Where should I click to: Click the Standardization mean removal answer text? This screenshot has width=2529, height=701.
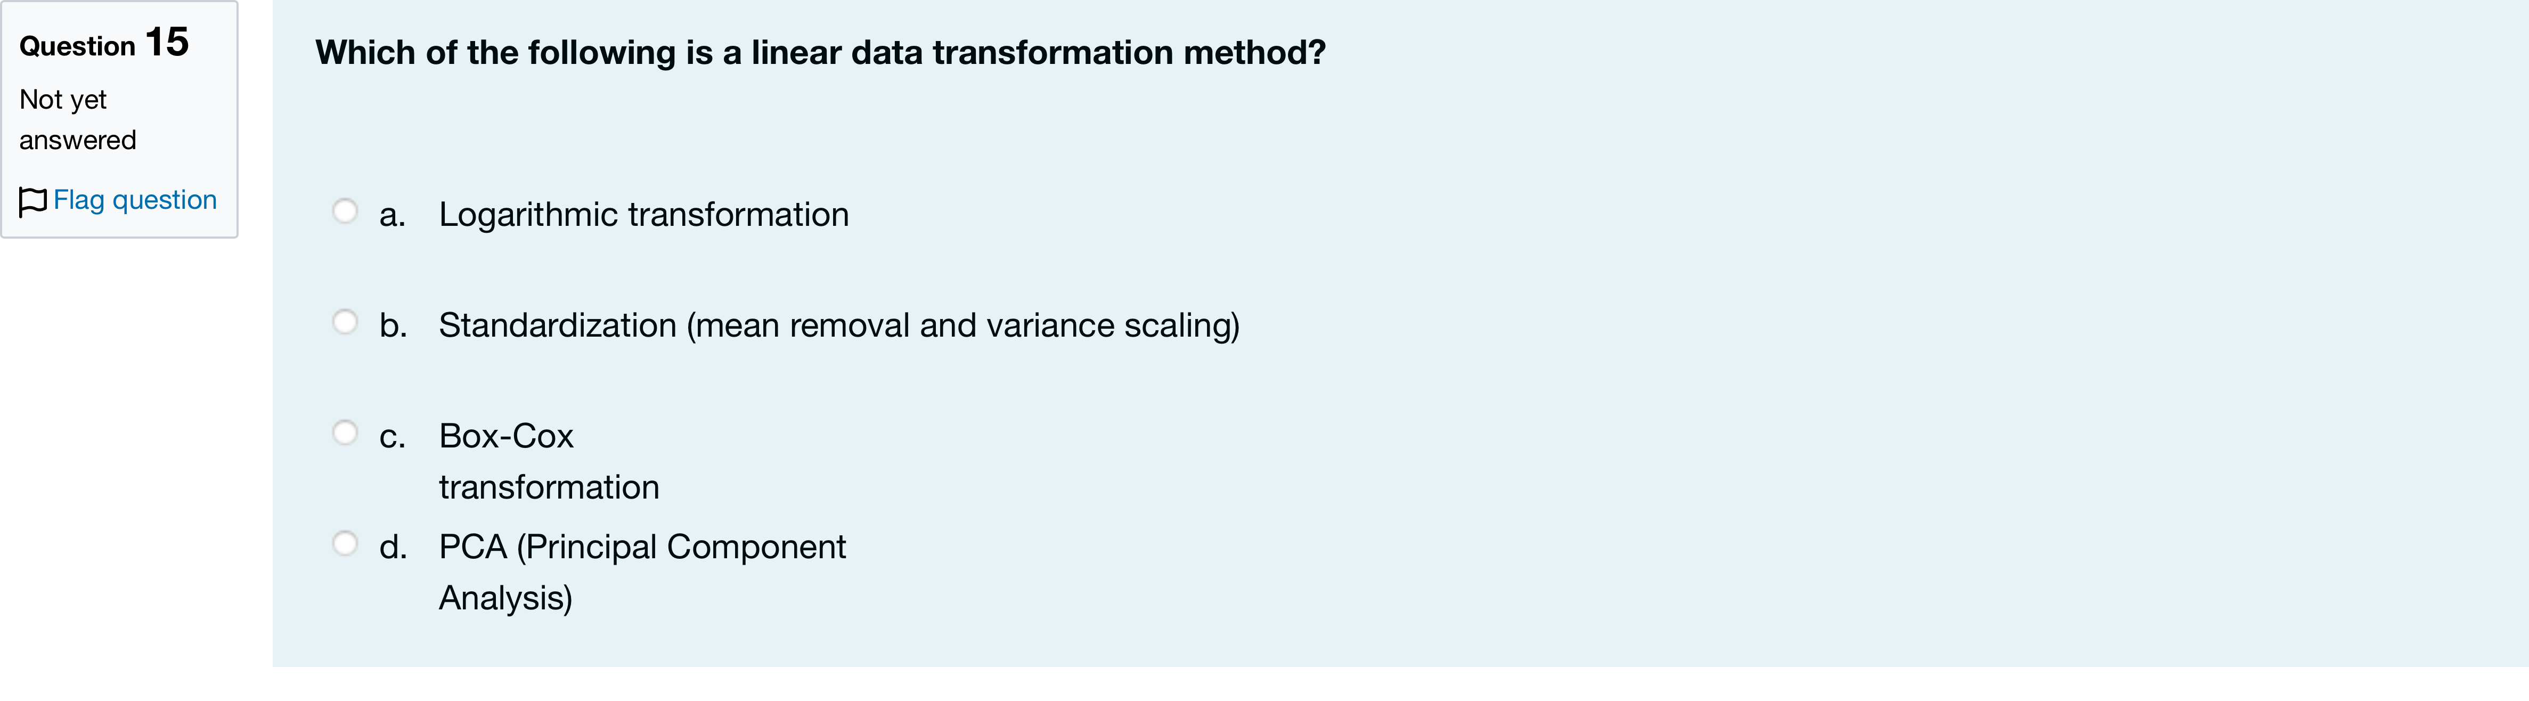coord(838,326)
